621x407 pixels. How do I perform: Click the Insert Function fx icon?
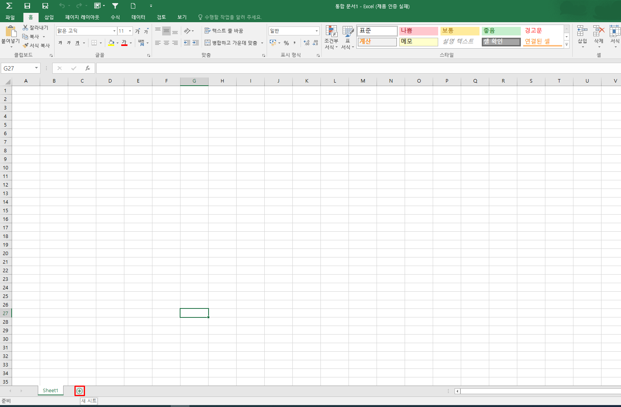tap(88, 68)
